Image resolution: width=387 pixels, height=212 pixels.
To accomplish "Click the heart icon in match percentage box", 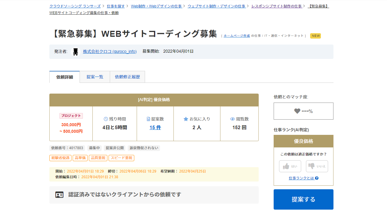I will (297, 111).
